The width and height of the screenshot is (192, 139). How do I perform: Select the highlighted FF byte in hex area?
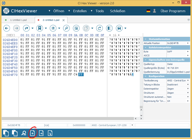point(81,74)
